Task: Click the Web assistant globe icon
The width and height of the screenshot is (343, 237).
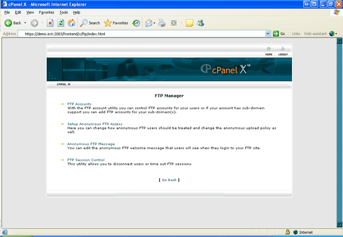Action: click(x=332, y=34)
